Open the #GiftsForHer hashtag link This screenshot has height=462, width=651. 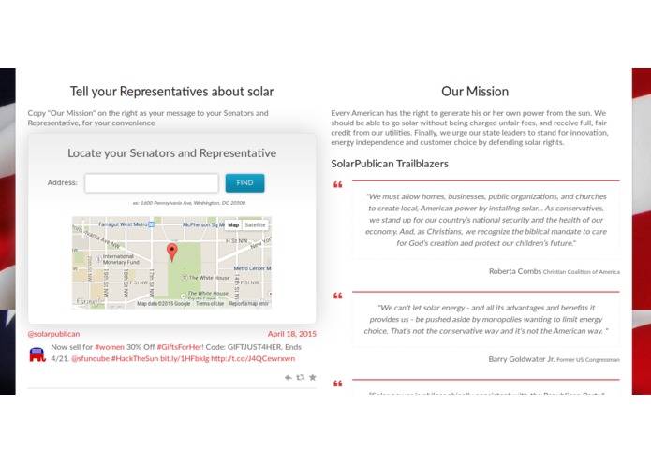tap(179, 347)
